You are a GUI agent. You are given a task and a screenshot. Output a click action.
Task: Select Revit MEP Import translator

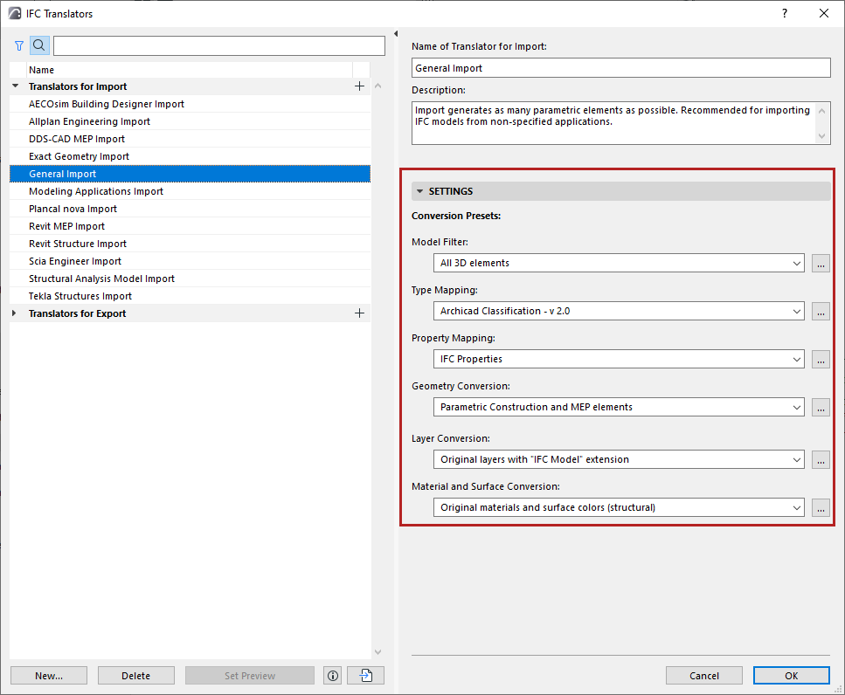click(190, 226)
